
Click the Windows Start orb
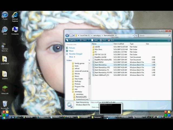pos(4,117)
